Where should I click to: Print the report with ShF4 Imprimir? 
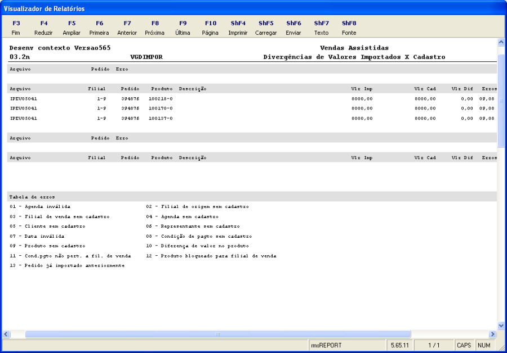click(x=238, y=28)
